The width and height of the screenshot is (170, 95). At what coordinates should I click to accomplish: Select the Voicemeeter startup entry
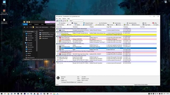(x=106, y=54)
